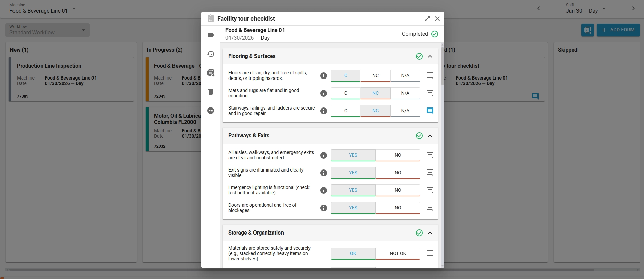The image size is (644, 279).
Task: Open comment on stairways and railings item
Action: (430, 111)
